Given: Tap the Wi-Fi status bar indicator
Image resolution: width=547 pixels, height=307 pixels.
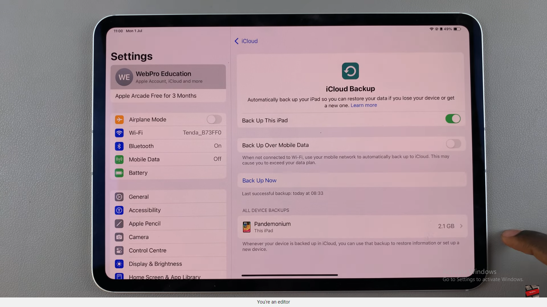Looking at the screenshot, I should [x=431, y=29].
